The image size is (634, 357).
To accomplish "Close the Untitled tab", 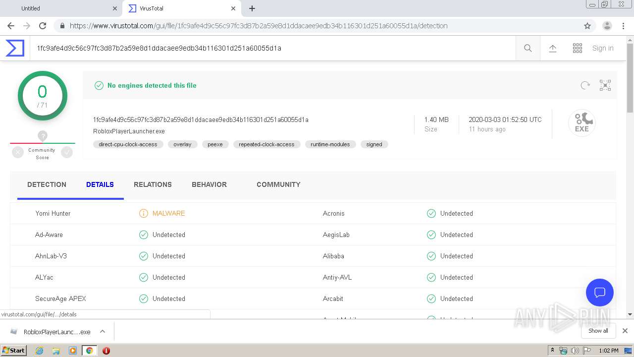I will click(115, 8).
